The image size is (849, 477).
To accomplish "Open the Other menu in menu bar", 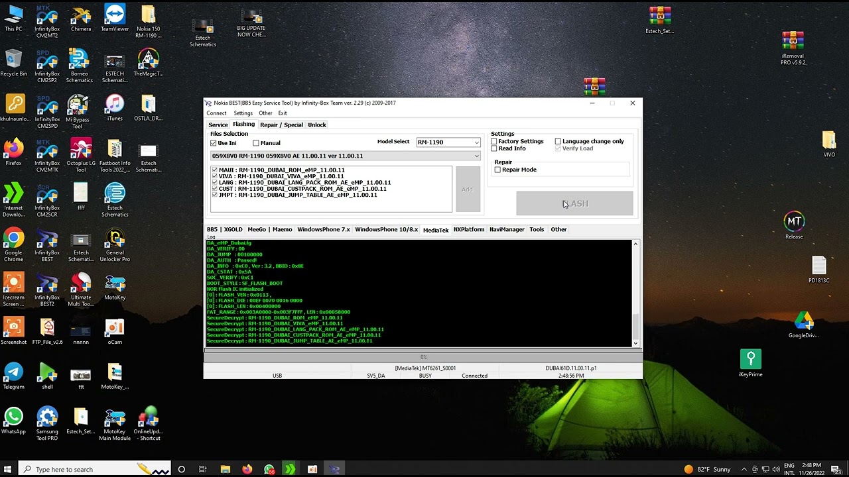I will coord(265,113).
